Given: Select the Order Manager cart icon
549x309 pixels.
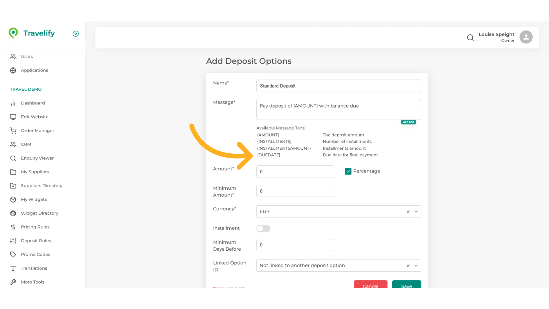Looking at the screenshot, I should [x=13, y=130].
